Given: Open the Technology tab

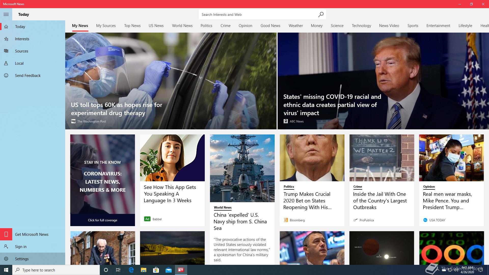Looking at the screenshot, I should 361,26.
